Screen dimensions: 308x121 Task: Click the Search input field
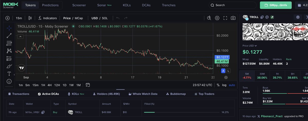pyautogui.click(x=232, y=5)
